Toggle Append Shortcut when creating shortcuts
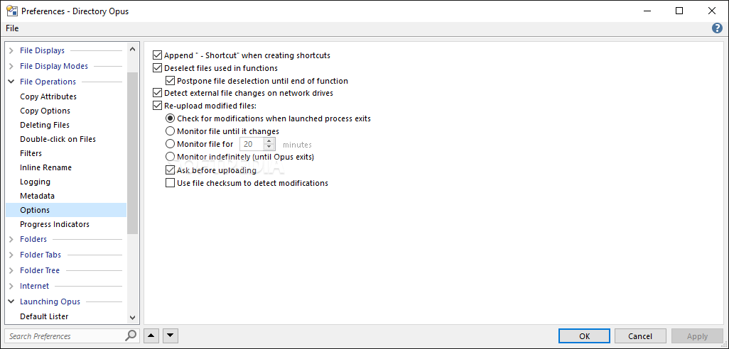The image size is (729, 349). (x=158, y=55)
